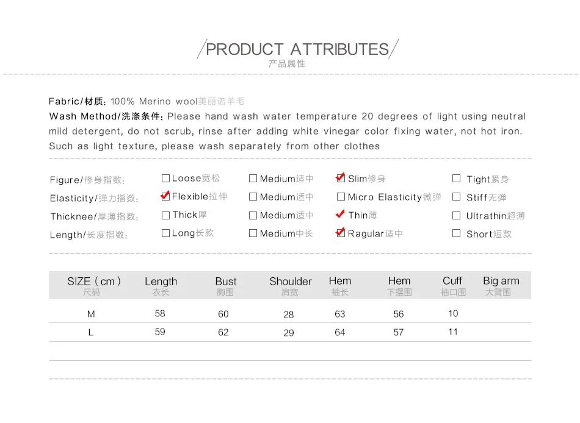Image resolution: width=580 pixels, height=423 pixels.
Task: Click the SIZE (cm) column header
Action: tap(94, 286)
